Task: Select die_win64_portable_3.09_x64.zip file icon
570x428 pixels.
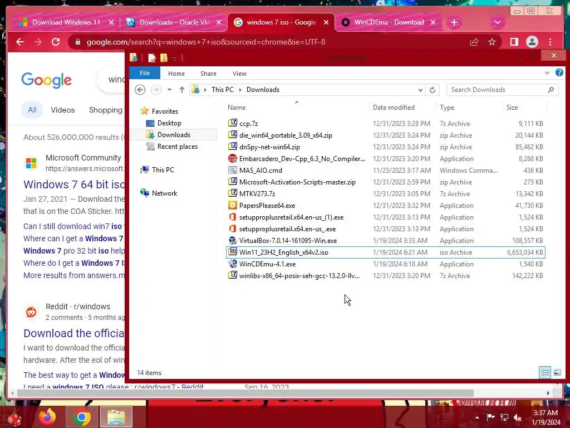Action: click(x=233, y=135)
